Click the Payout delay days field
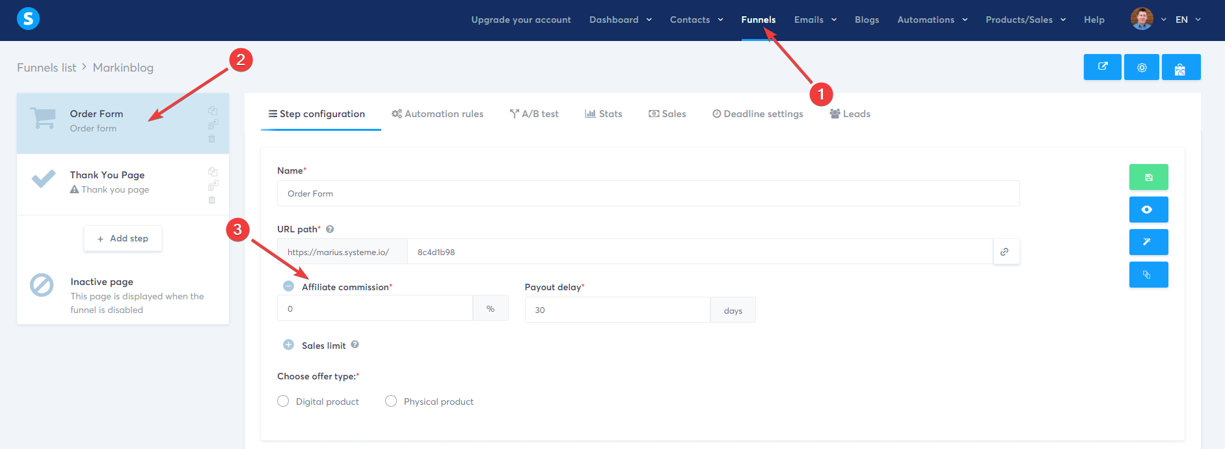 point(617,310)
